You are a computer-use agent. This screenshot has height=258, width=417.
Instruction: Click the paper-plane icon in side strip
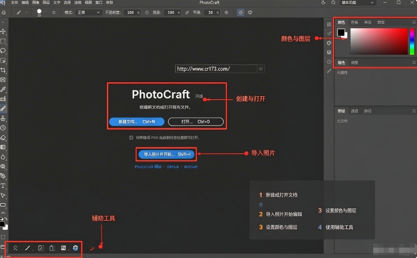(x=329, y=33)
